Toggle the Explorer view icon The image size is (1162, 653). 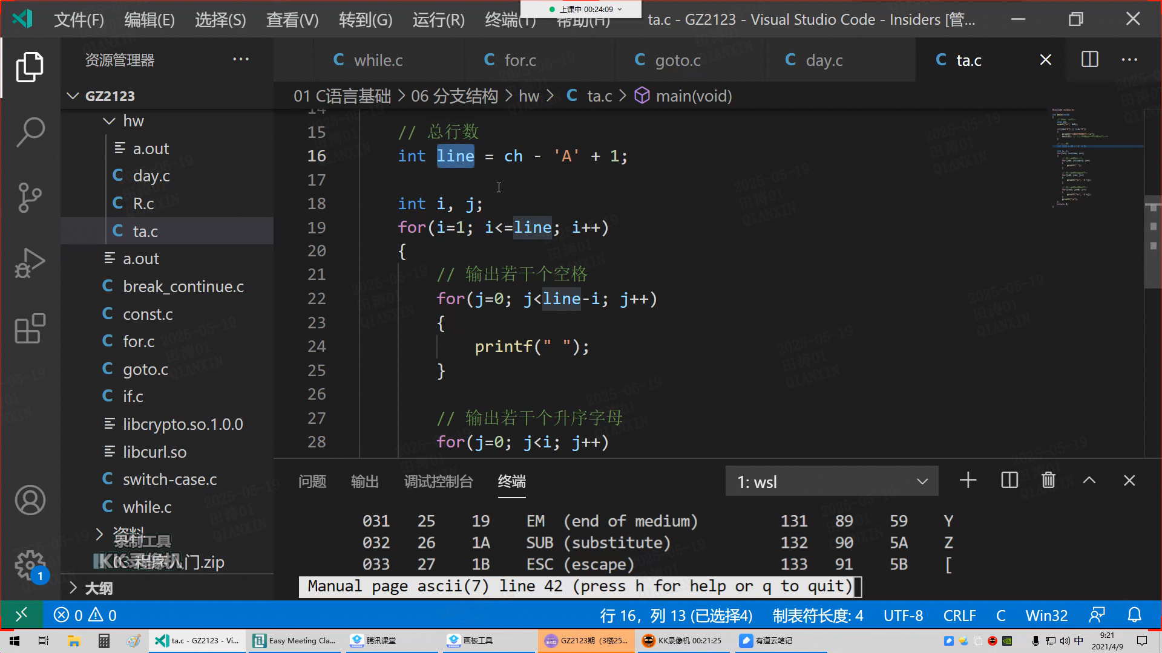tap(30, 67)
